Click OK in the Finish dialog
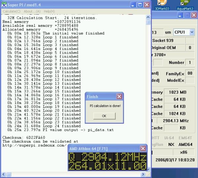 pos(104,116)
